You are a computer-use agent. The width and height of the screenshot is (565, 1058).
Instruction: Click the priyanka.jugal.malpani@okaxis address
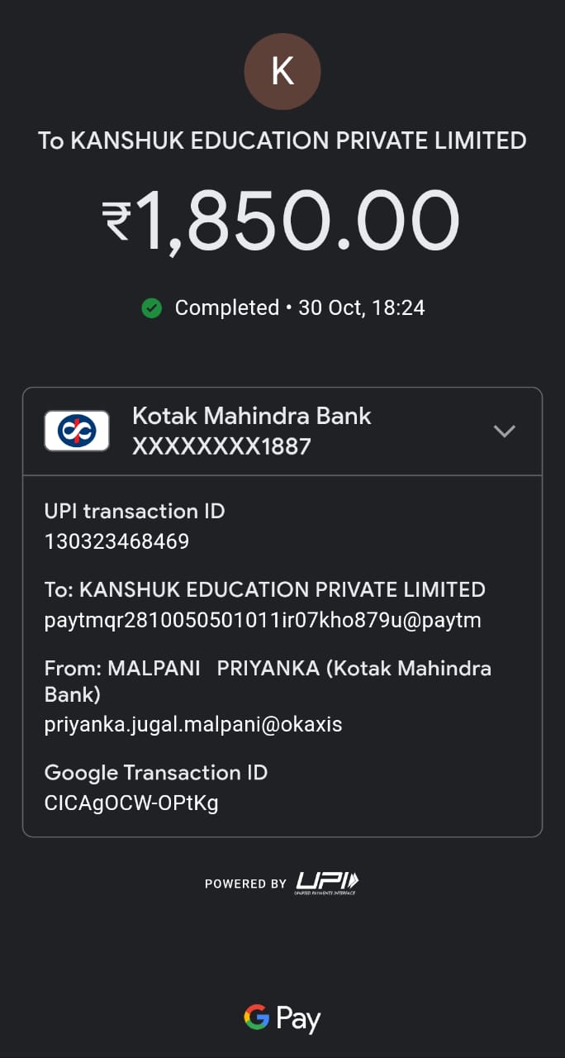click(192, 724)
